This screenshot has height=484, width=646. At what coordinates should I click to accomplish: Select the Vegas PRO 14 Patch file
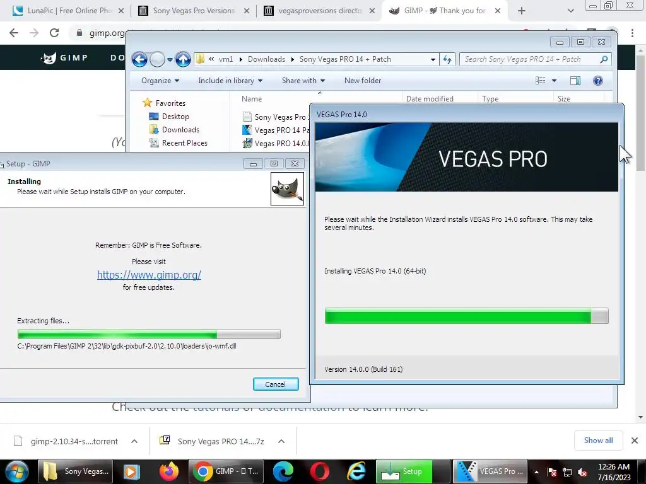[276, 130]
